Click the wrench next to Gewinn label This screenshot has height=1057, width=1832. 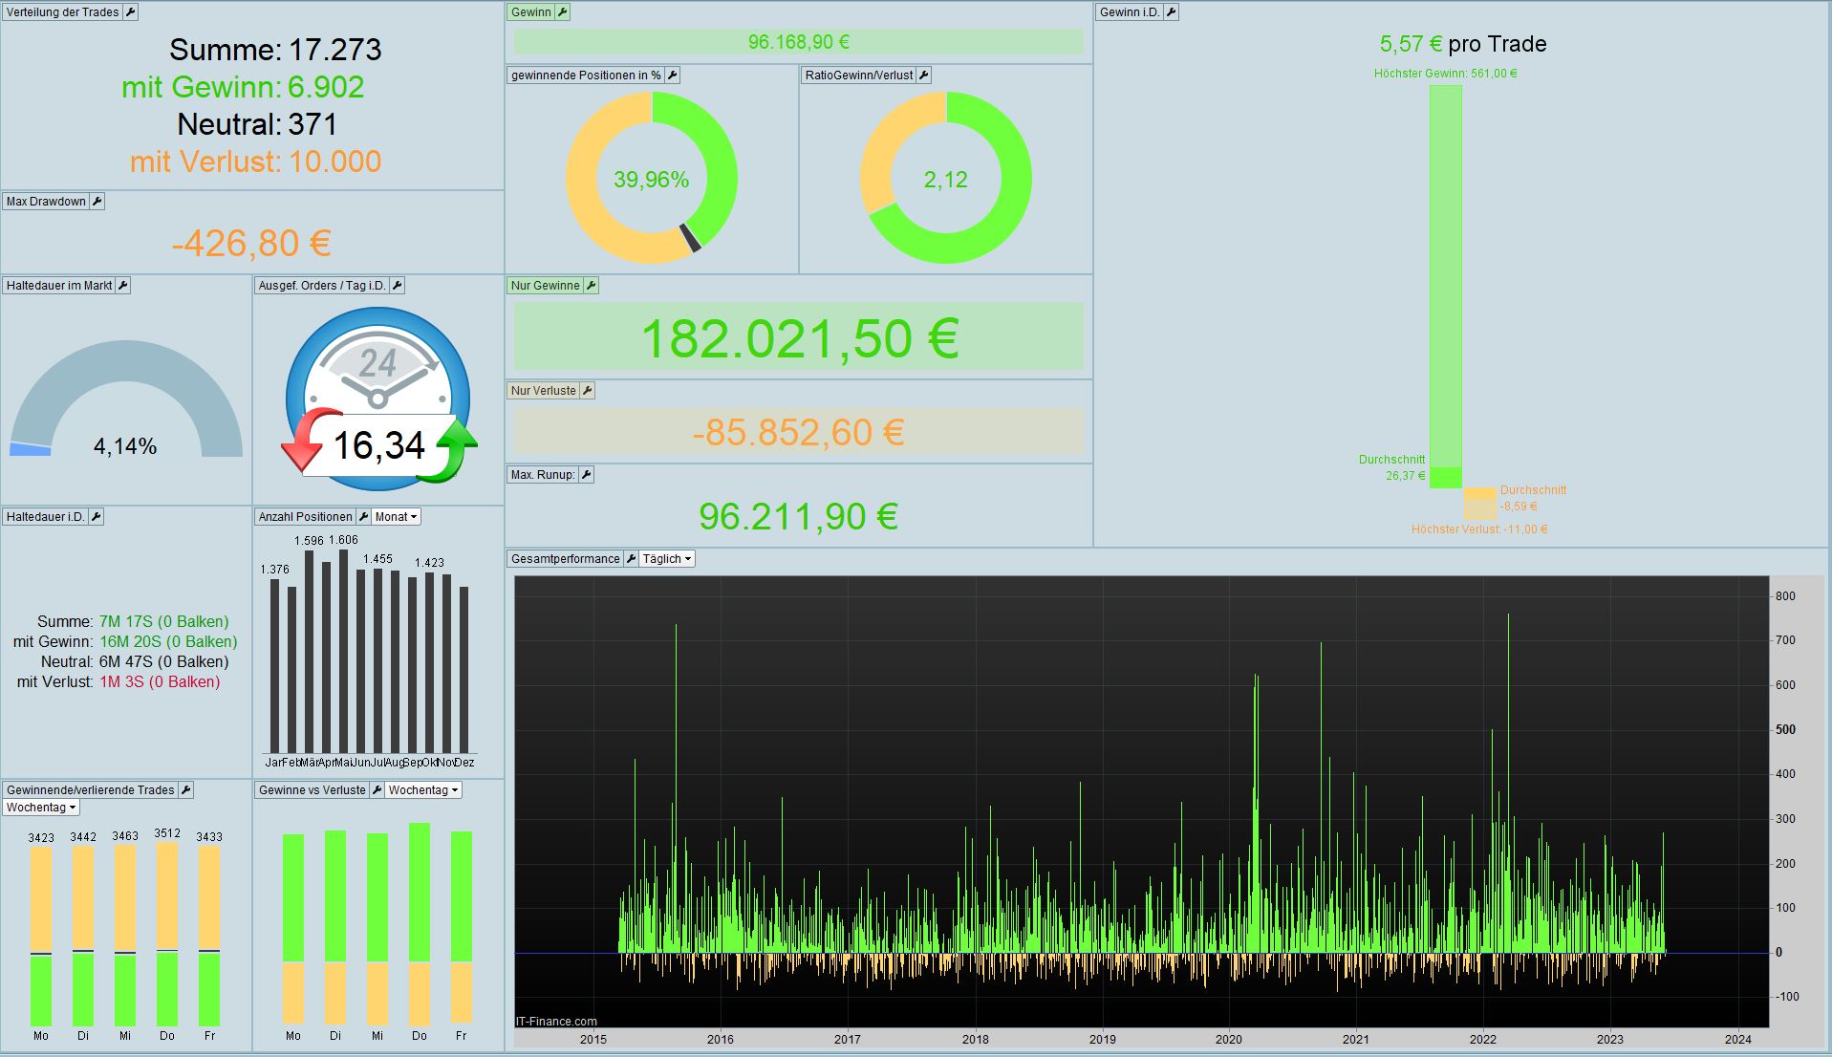[x=563, y=12]
